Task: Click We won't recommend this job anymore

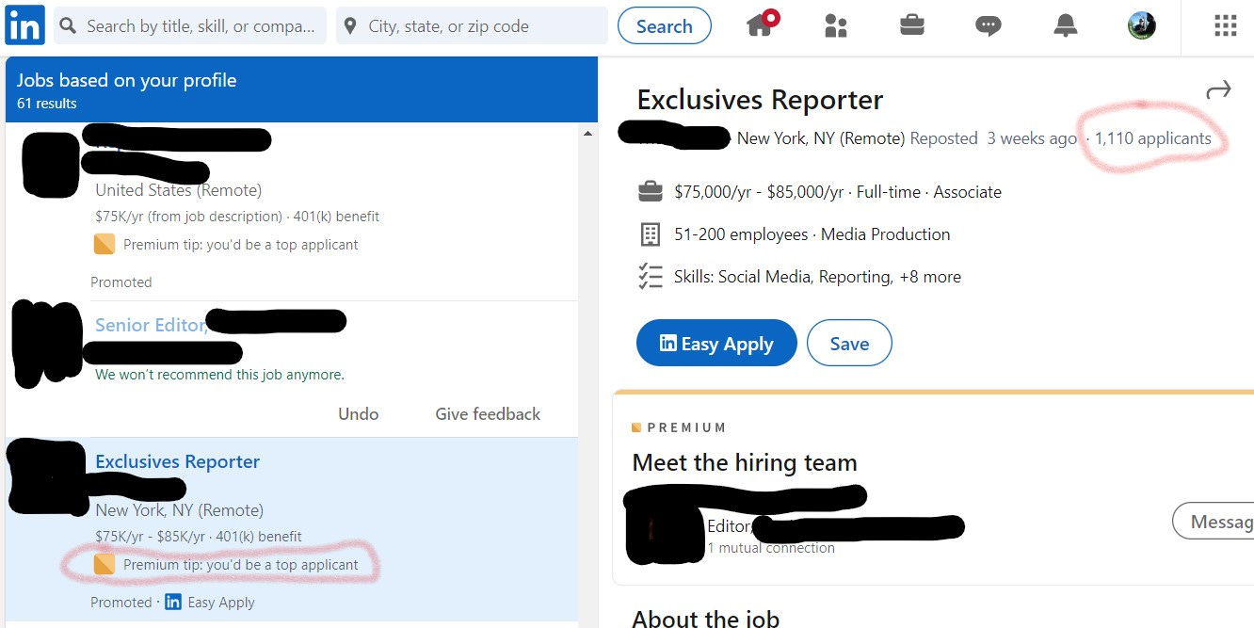Action: (x=219, y=375)
